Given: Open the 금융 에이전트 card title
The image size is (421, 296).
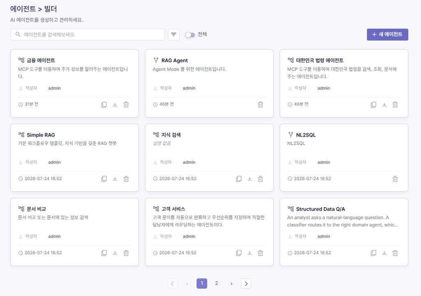Looking at the screenshot, I should point(41,60).
